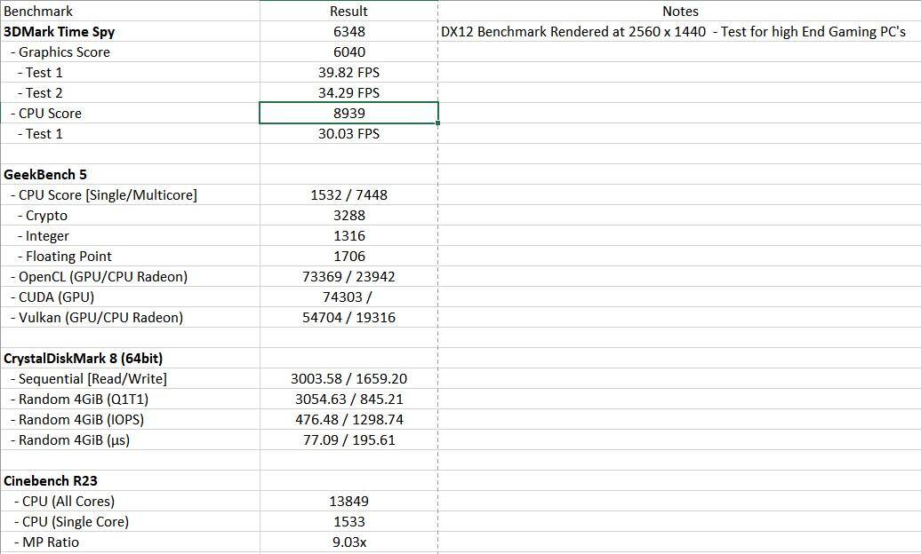Click the 39.82 FPS result cell
921x554 pixels.
pos(348,73)
